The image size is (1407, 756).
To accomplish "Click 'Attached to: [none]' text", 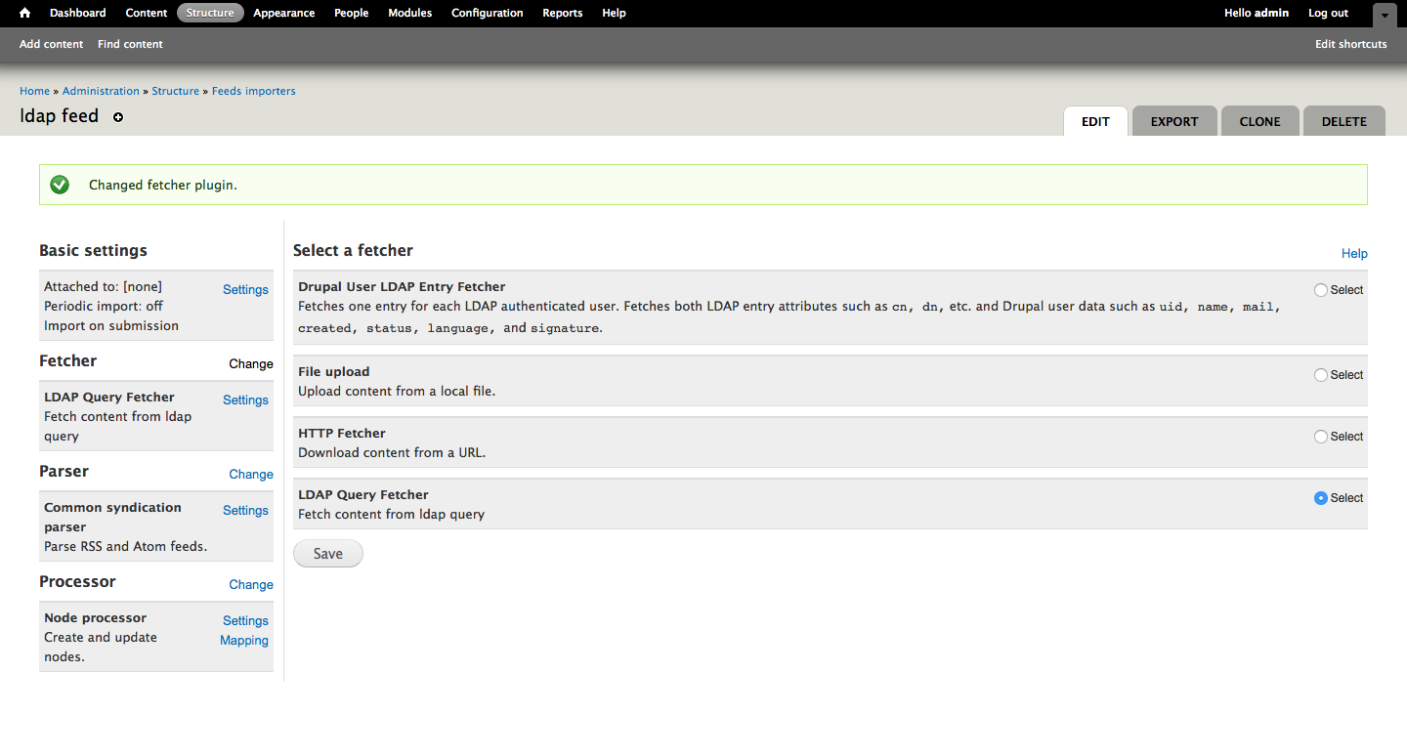I will (103, 286).
